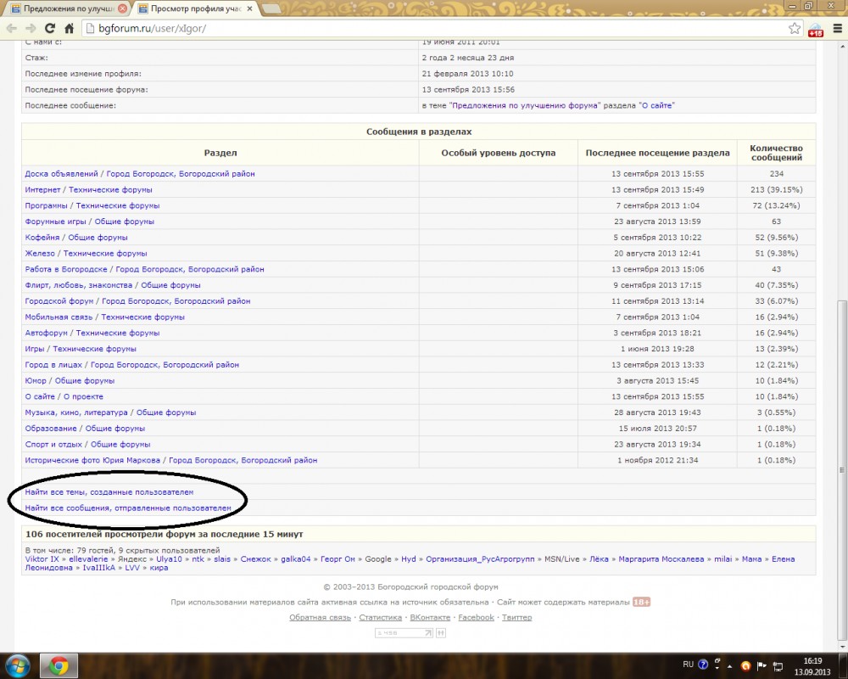Bookmark this page with the star icon
Viewport: 848px width, 679px height.
pyautogui.click(x=795, y=28)
